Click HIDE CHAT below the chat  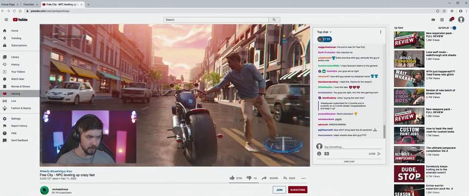pyautogui.click(x=349, y=161)
